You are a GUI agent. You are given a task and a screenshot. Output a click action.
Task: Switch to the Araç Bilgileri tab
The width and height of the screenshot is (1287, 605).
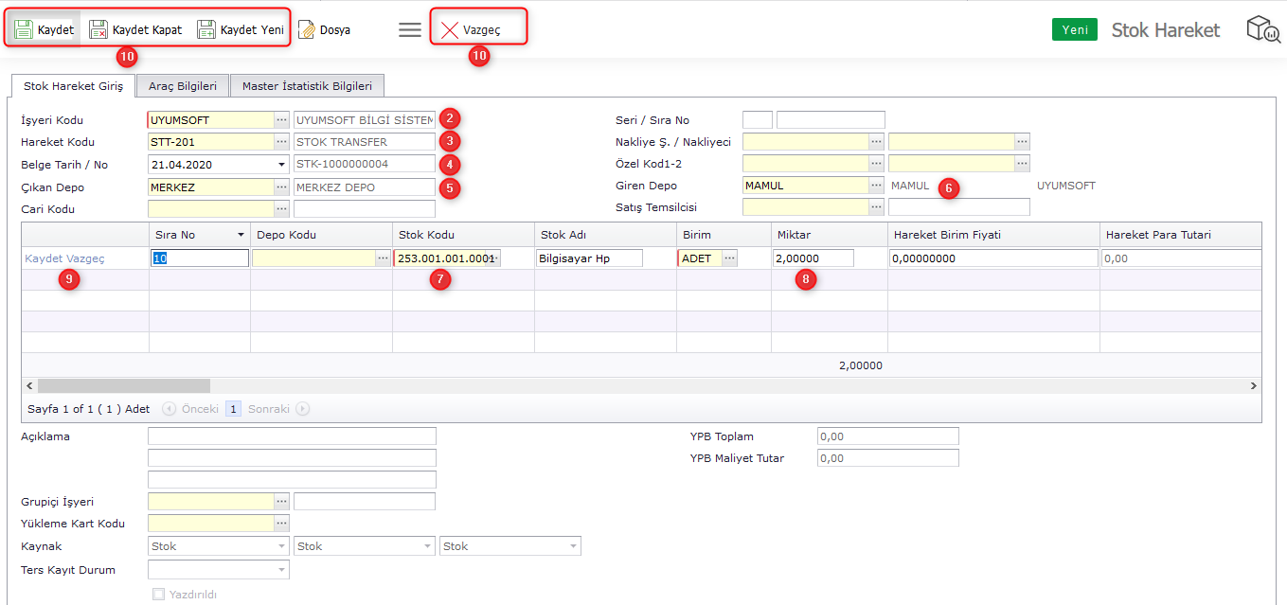(x=183, y=86)
